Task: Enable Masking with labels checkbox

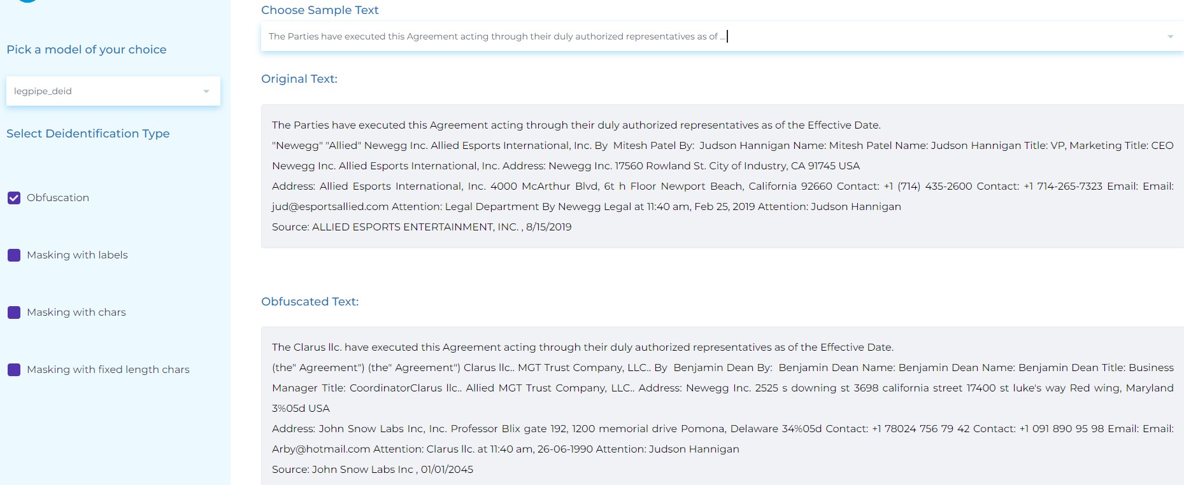Action: (x=14, y=255)
